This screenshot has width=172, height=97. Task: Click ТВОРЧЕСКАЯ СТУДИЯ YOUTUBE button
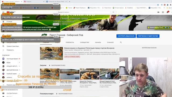click(x=148, y=36)
